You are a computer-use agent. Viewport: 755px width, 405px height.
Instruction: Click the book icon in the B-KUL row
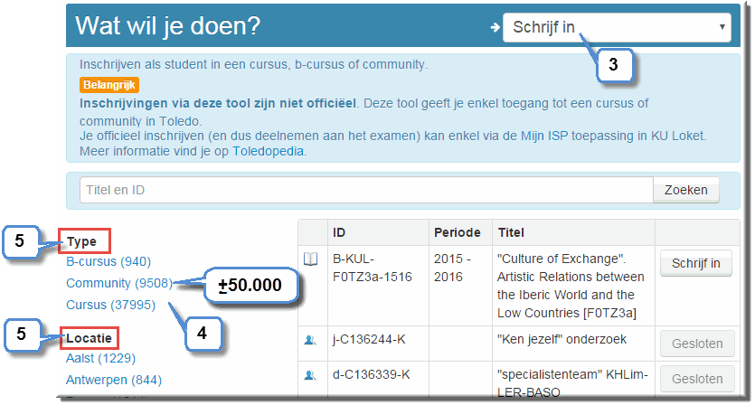310,259
